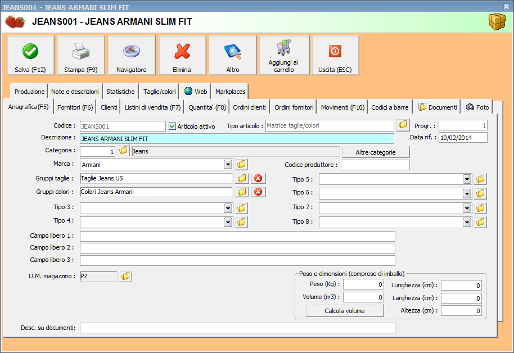Open the Codici a barre tab
Screen dimensions: 514x353
click(x=390, y=107)
